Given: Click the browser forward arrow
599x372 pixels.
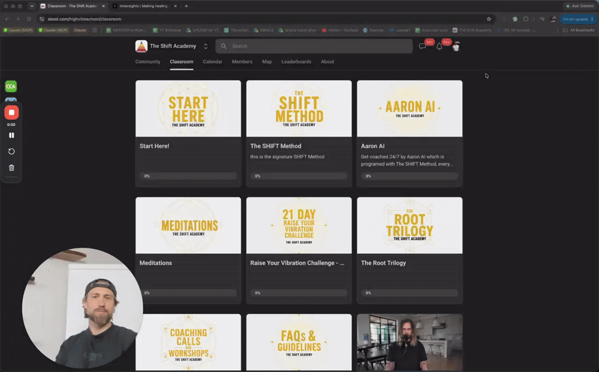Looking at the screenshot, I should 18,19.
